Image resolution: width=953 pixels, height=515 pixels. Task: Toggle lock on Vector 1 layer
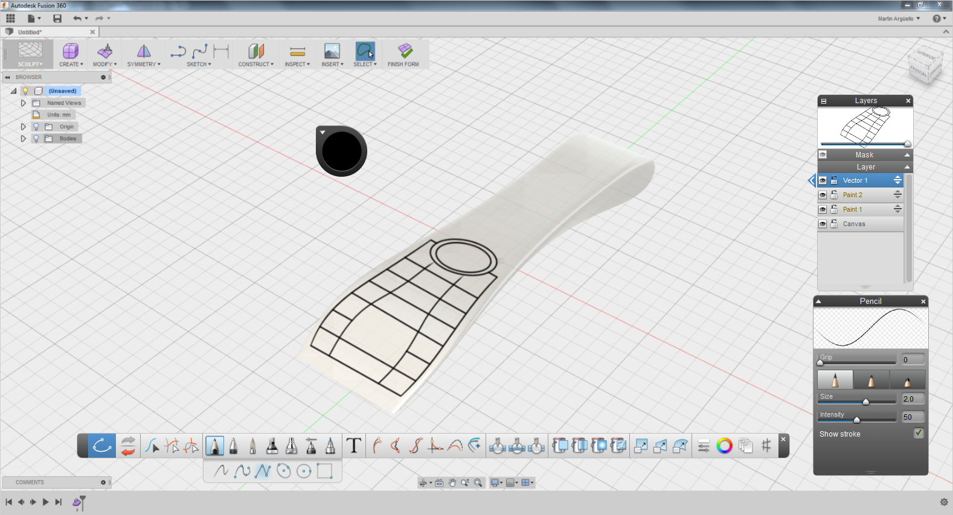[x=834, y=180]
